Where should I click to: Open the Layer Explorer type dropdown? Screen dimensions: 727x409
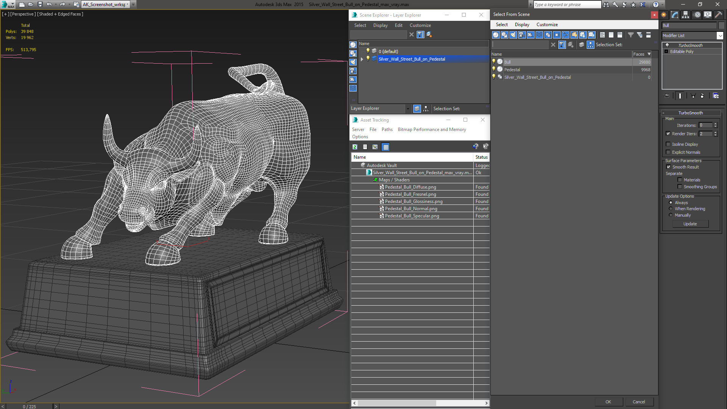click(x=408, y=109)
